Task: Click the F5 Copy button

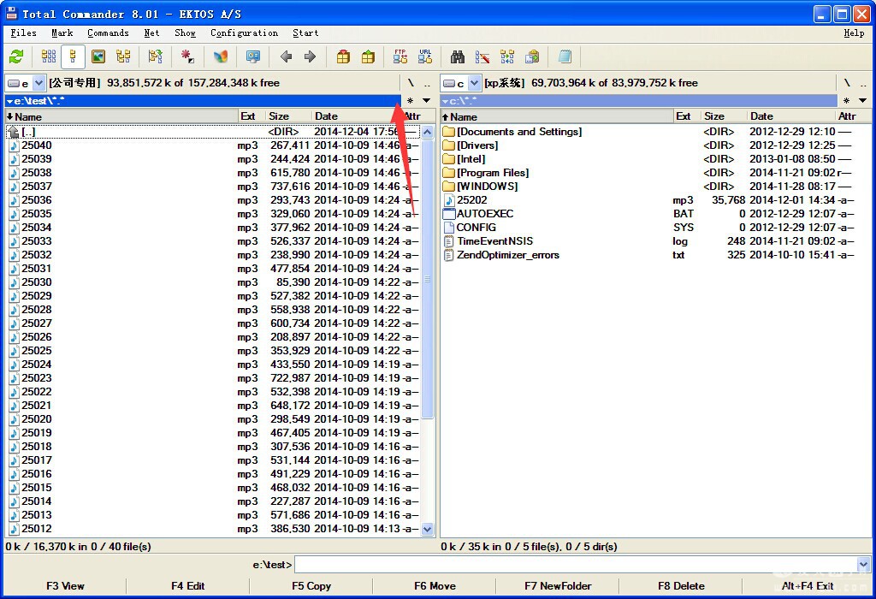Action: tap(311, 586)
